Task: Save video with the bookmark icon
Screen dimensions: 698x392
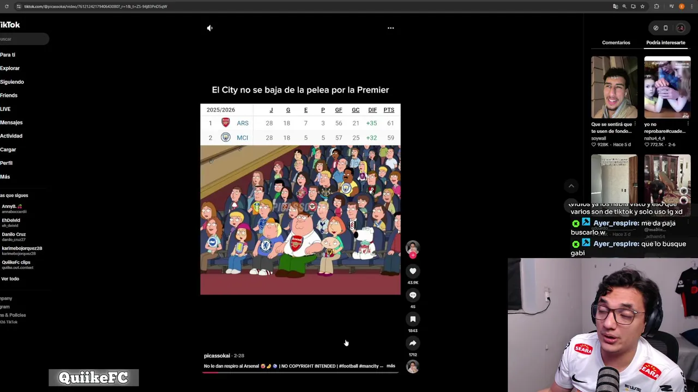Action: coord(413,319)
